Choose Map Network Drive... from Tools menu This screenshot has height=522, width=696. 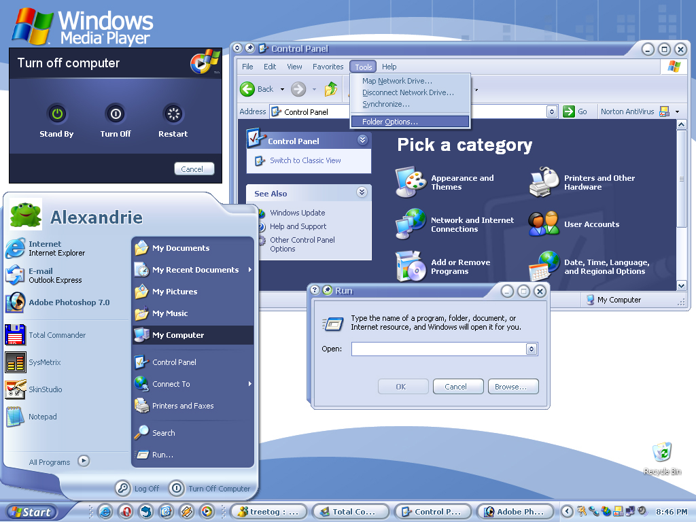(x=410, y=81)
